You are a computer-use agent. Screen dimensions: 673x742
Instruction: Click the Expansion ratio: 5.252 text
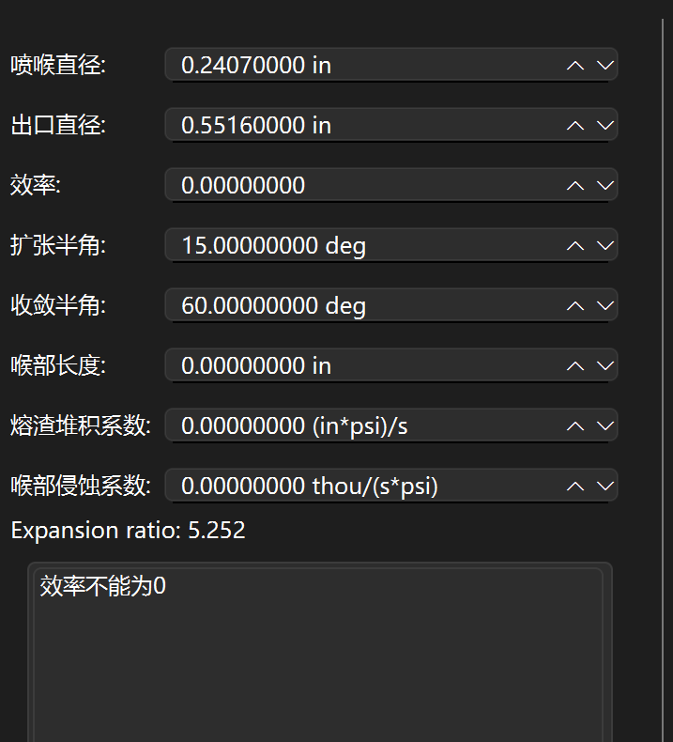point(129,530)
